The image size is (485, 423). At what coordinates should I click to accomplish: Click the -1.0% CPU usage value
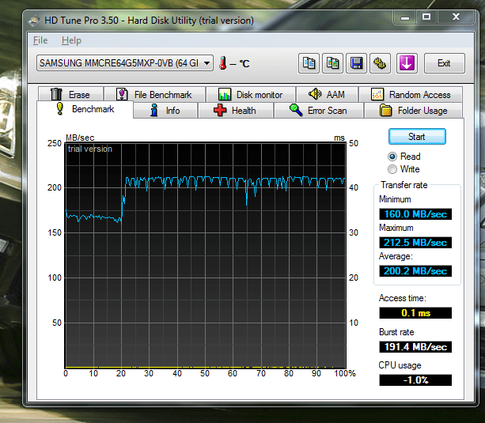pyautogui.click(x=415, y=380)
